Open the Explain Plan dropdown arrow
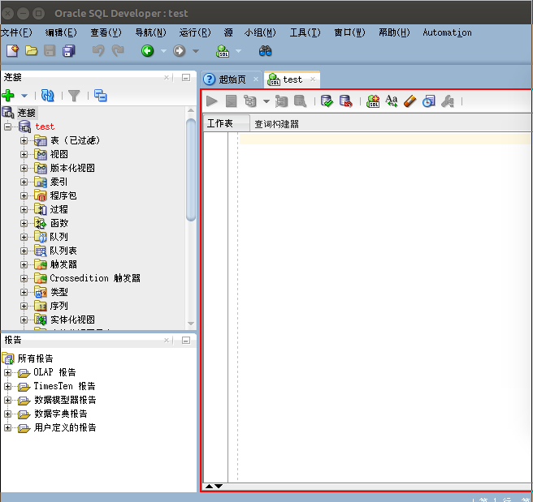Image resolution: width=533 pixels, height=502 pixels. point(266,101)
